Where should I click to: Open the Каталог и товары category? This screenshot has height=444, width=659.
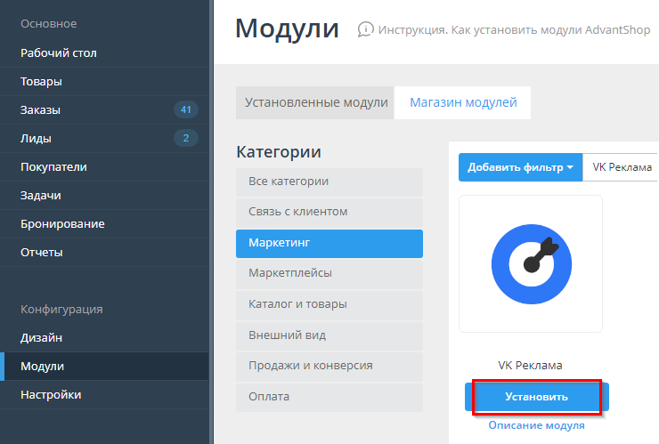click(297, 304)
